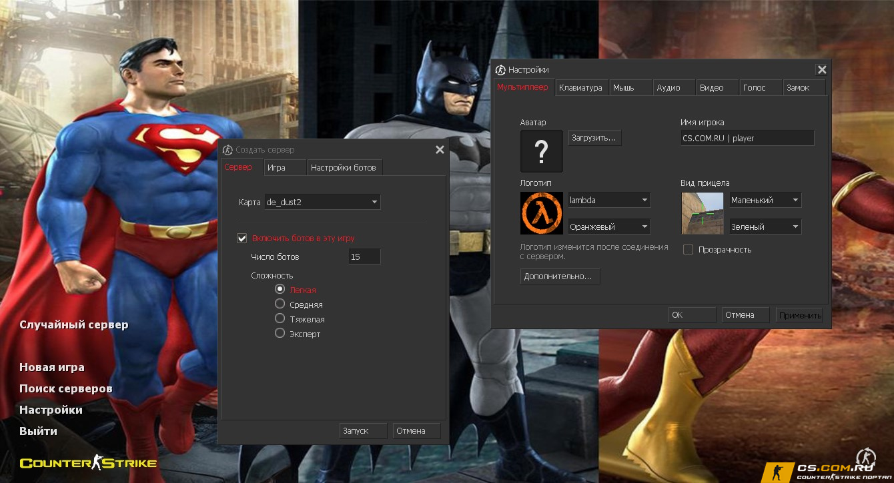Click the crosshair preview image
The width and height of the screenshot is (894, 483).
coord(703,213)
